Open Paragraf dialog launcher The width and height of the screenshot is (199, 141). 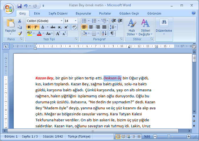[x=122, y=39]
